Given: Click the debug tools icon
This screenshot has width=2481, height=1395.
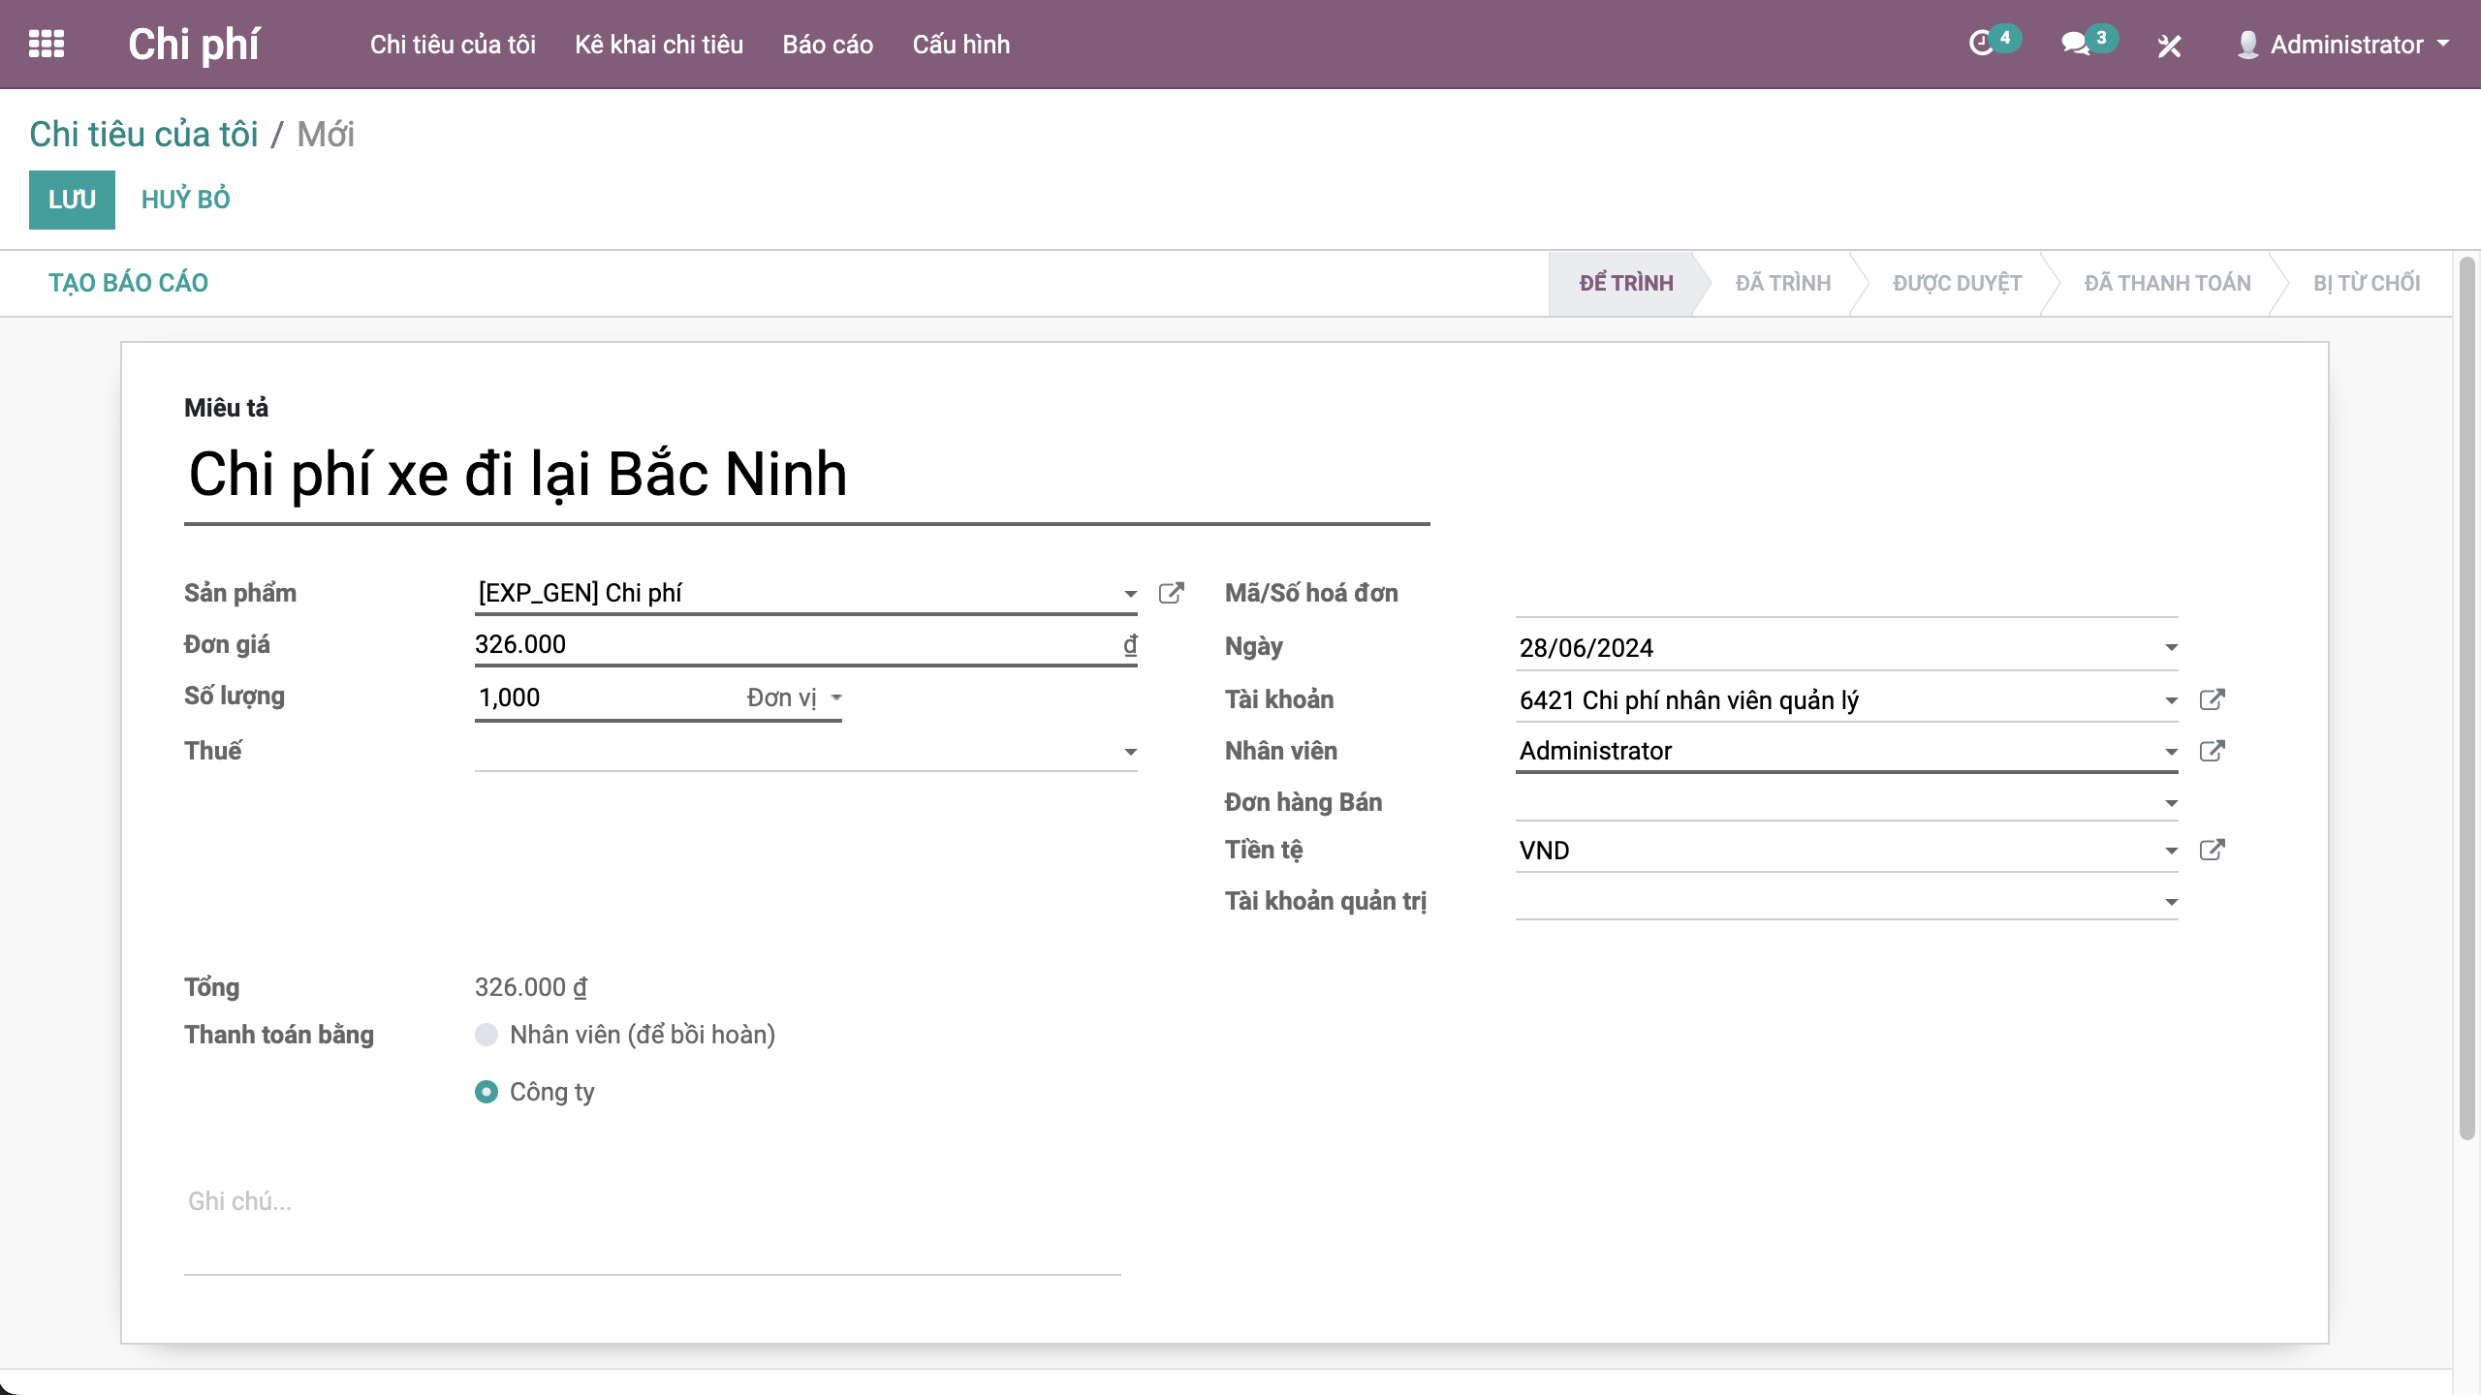Looking at the screenshot, I should (x=2169, y=46).
